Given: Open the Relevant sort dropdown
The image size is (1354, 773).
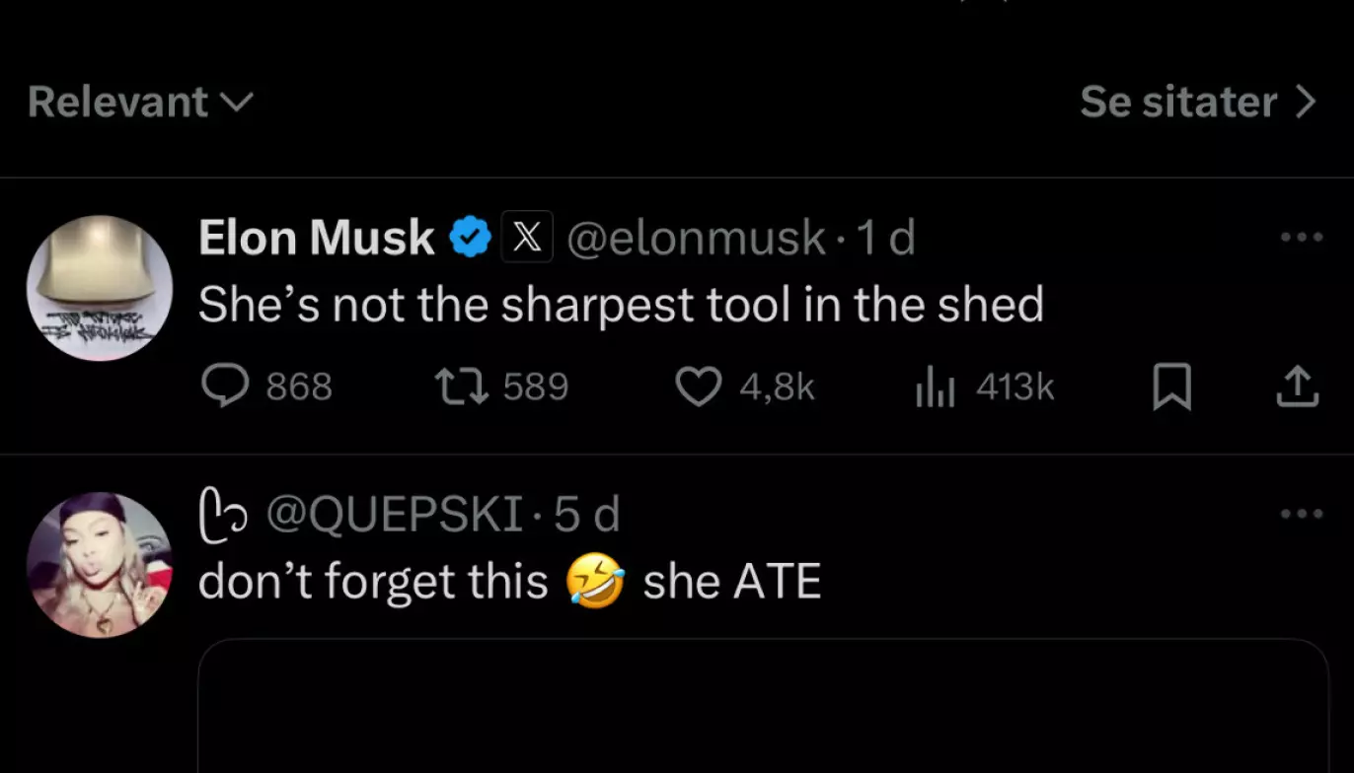Looking at the screenshot, I should pyautogui.click(x=140, y=102).
